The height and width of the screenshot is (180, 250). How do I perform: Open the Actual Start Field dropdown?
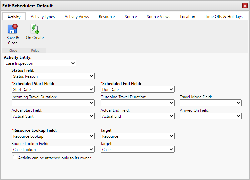[x=53, y=116]
